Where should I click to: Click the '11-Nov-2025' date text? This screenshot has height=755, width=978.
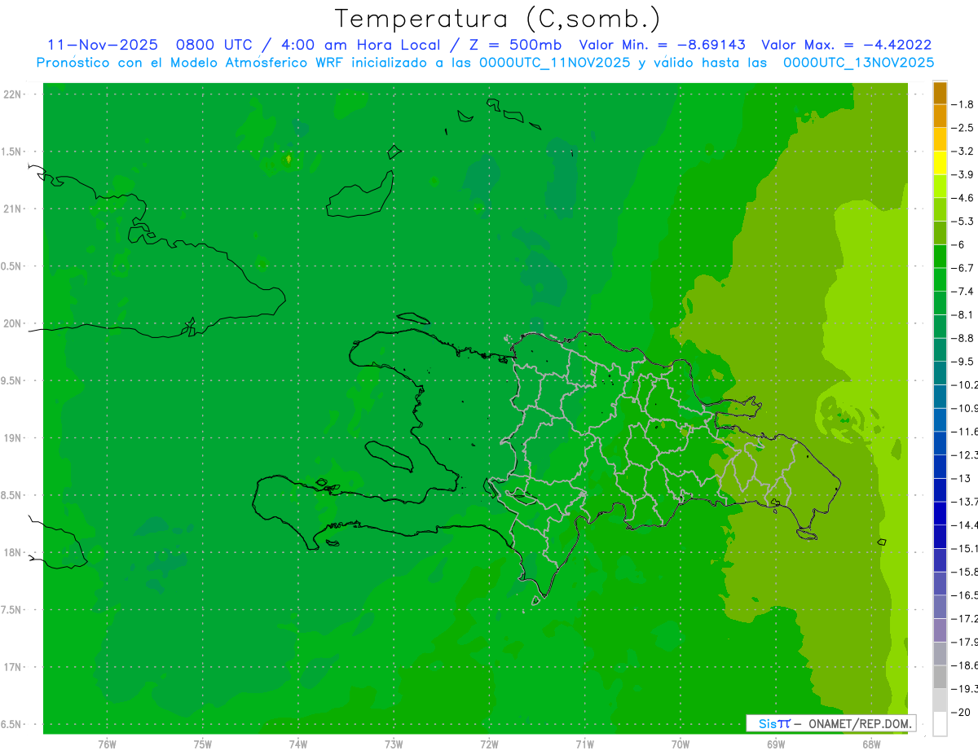click(x=102, y=45)
